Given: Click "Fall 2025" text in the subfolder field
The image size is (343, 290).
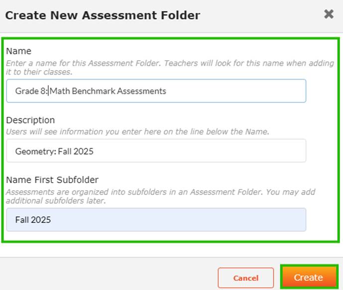Looking at the screenshot, I should pyautogui.click(x=33, y=220).
